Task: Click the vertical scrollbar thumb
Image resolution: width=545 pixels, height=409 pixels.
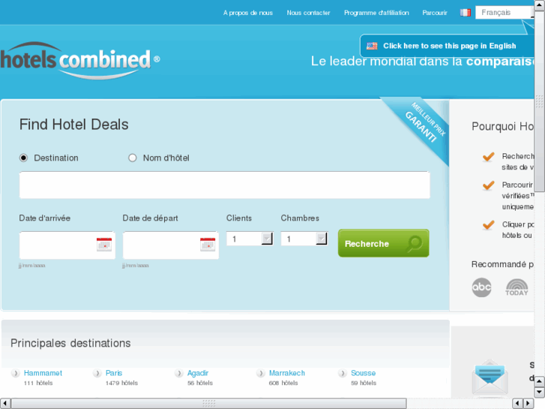Action: pyautogui.click(x=540, y=101)
